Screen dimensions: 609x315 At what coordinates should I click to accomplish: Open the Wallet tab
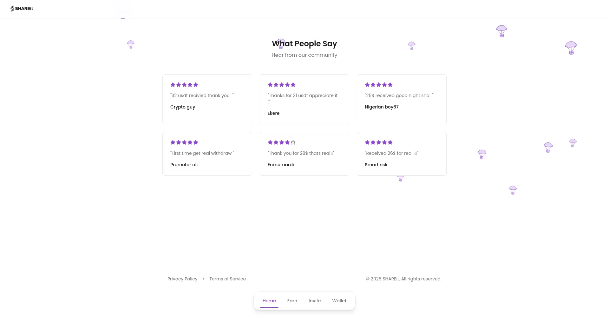[x=339, y=301]
